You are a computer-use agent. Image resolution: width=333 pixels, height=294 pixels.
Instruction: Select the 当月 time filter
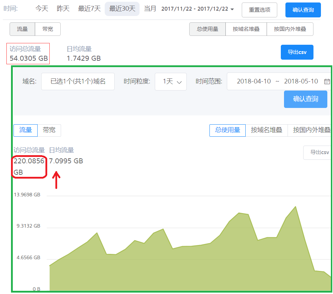tap(150, 9)
